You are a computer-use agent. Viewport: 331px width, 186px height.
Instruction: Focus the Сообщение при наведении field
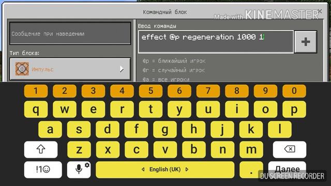[70, 34]
